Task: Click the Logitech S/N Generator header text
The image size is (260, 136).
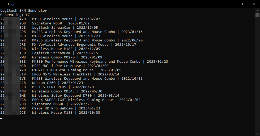Action: click(x=24, y=11)
